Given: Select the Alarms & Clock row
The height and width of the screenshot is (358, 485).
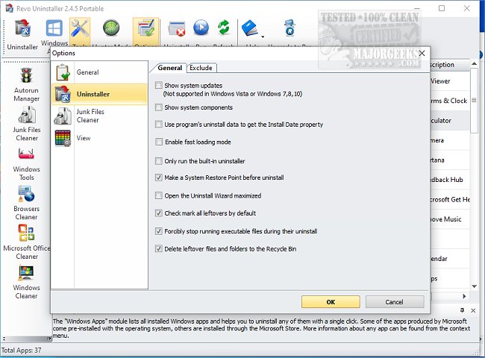Looking at the screenshot, I should [450, 101].
